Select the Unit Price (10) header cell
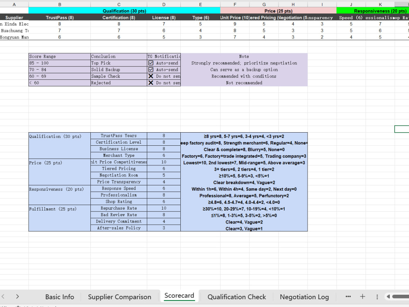 (x=235, y=18)
